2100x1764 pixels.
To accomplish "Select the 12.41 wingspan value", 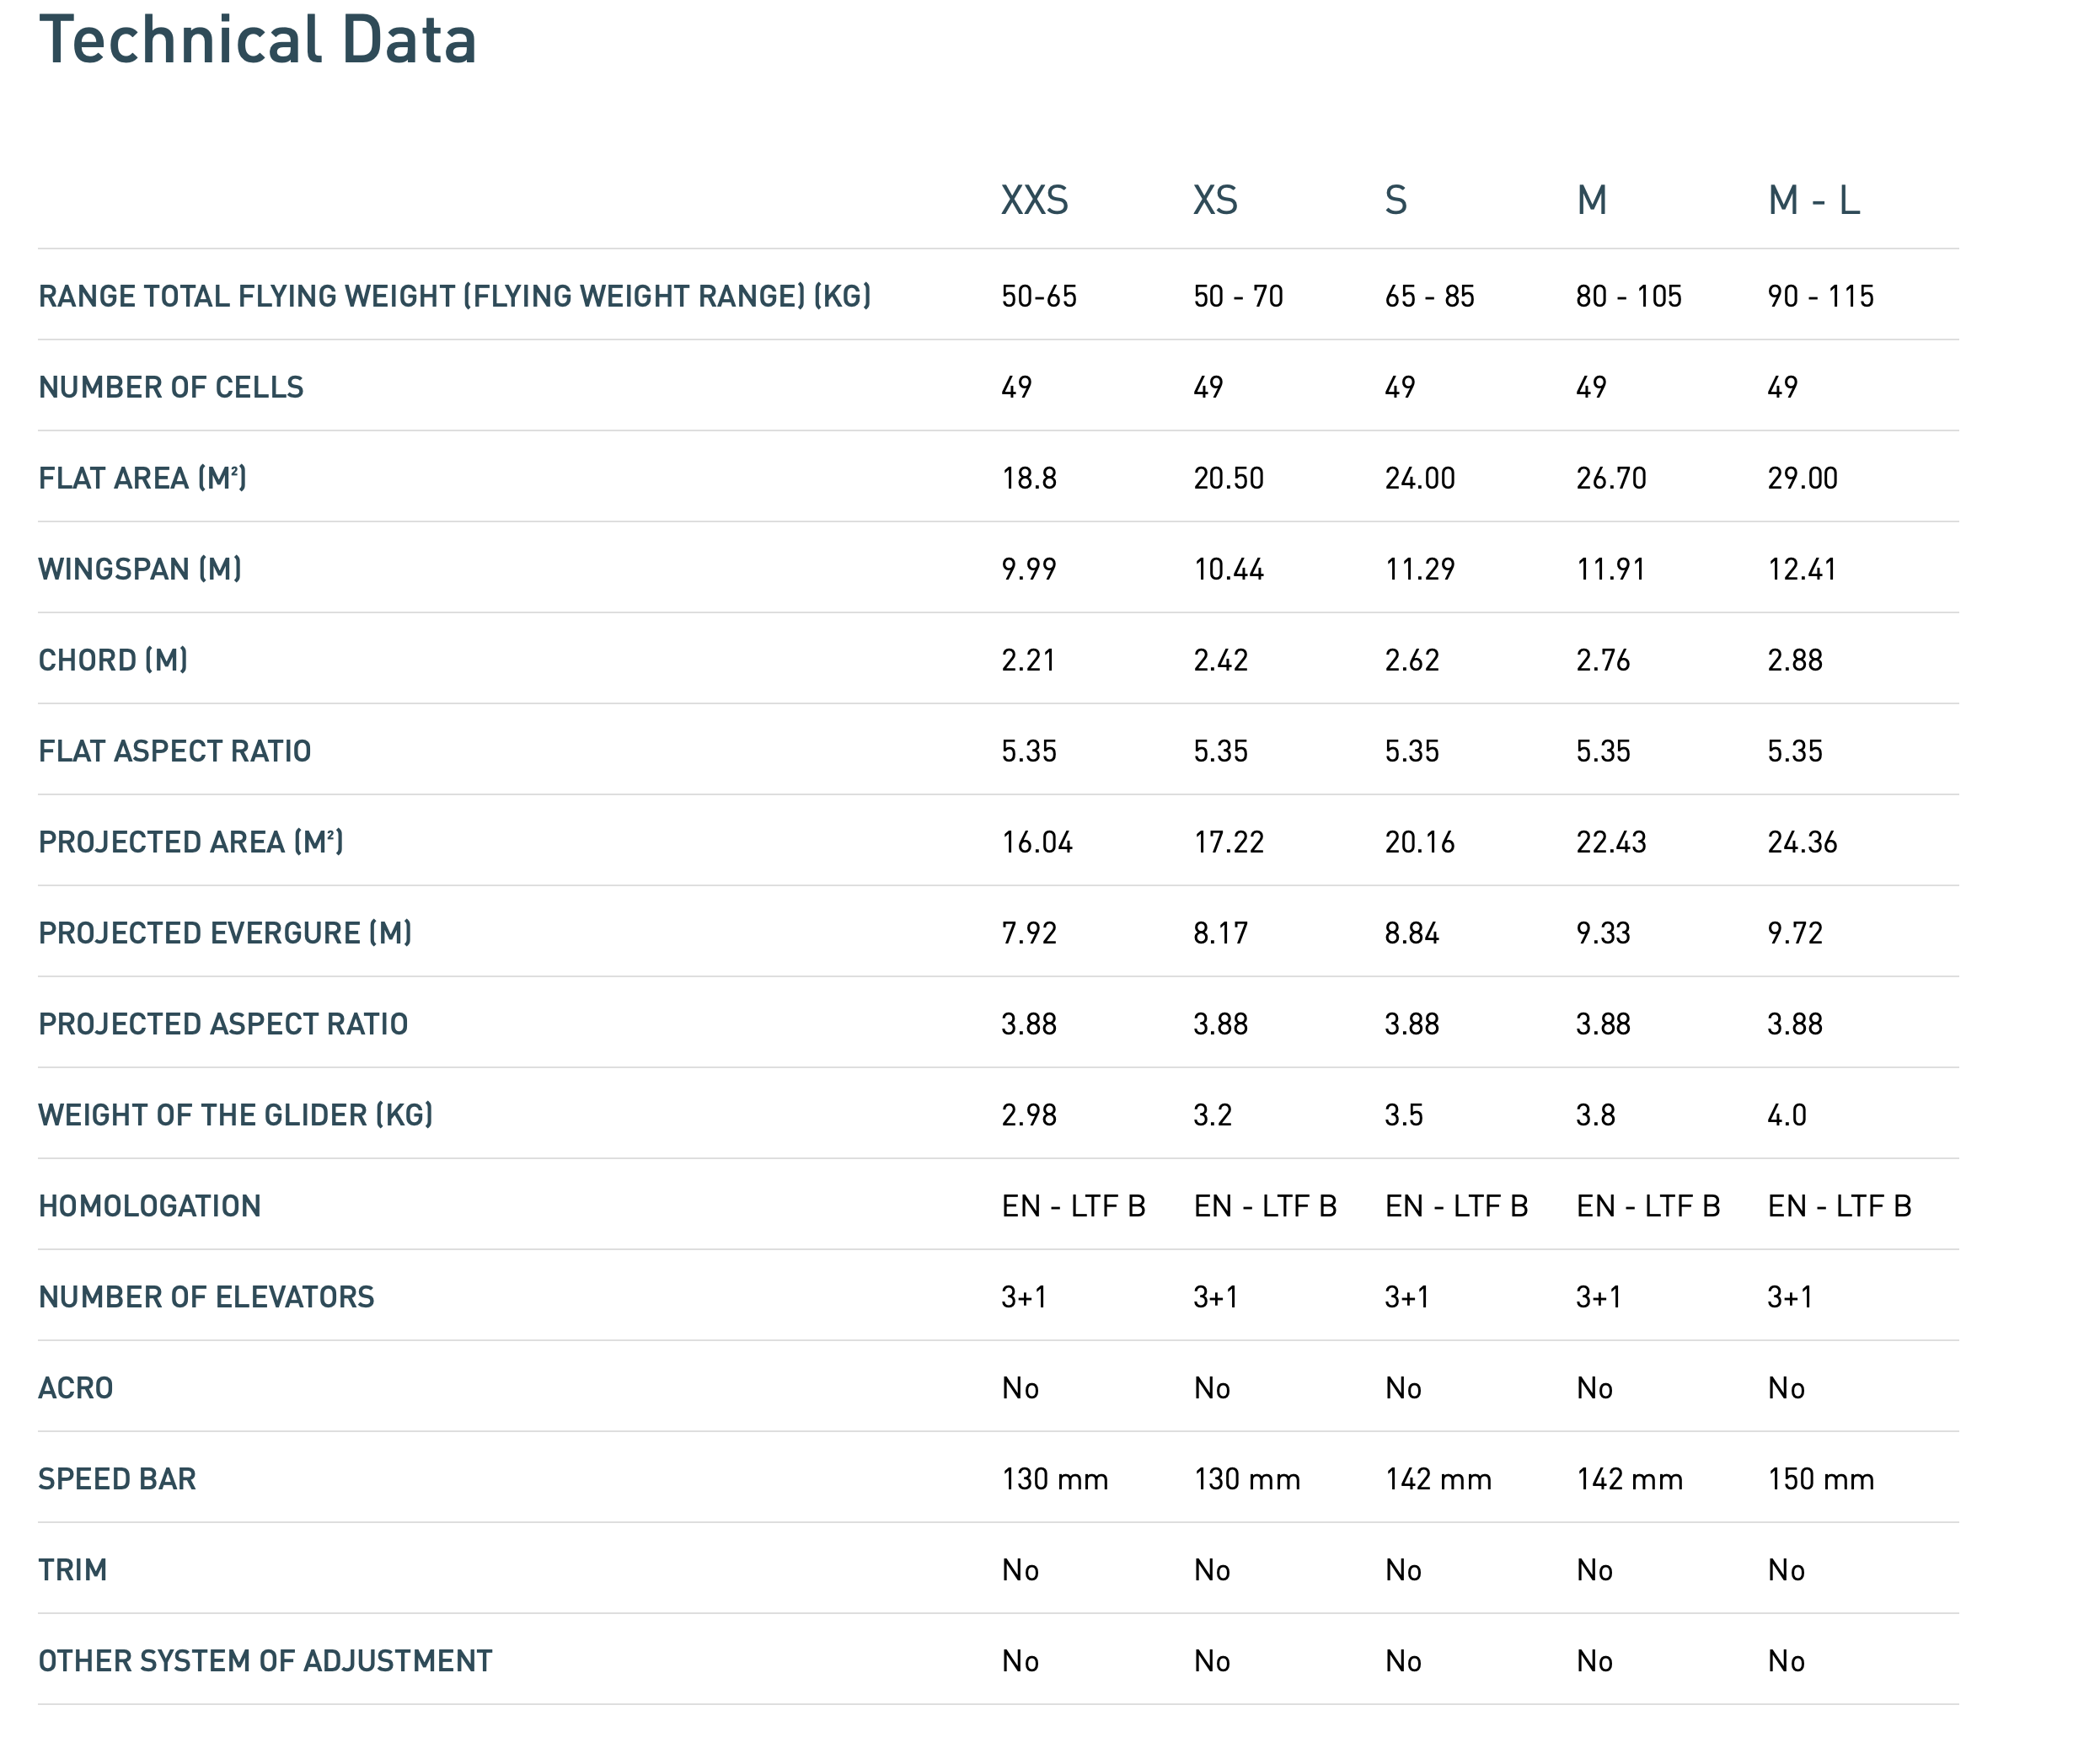I will 1801,569.
